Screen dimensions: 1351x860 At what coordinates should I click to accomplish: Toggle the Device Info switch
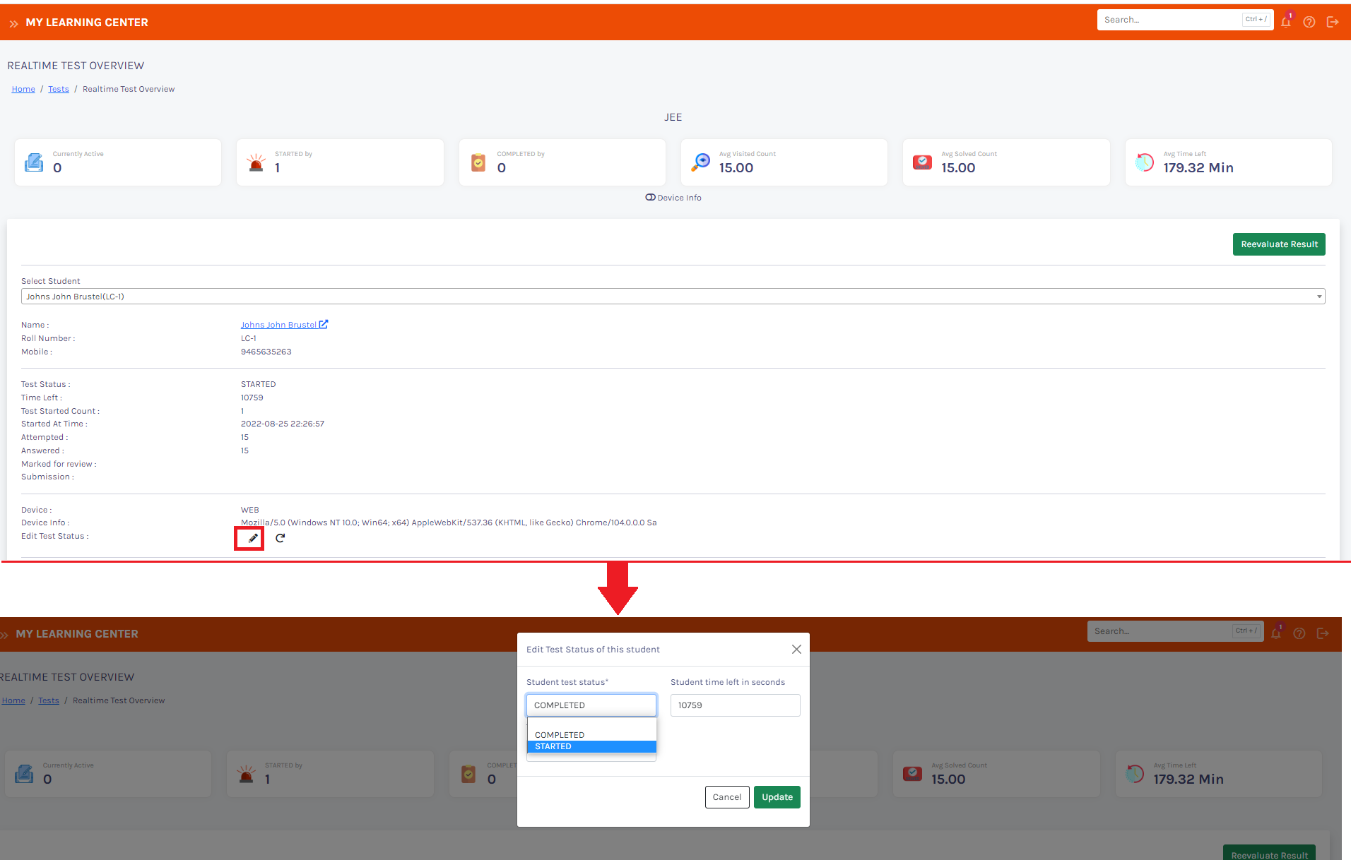(x=650, y=198)
